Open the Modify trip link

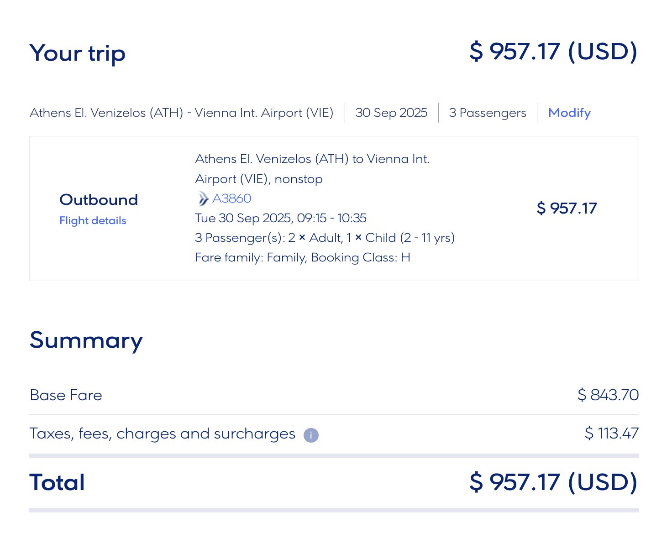[569, 113]
